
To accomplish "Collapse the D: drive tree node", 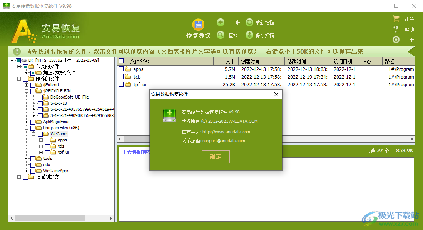I will coord(12,60).
